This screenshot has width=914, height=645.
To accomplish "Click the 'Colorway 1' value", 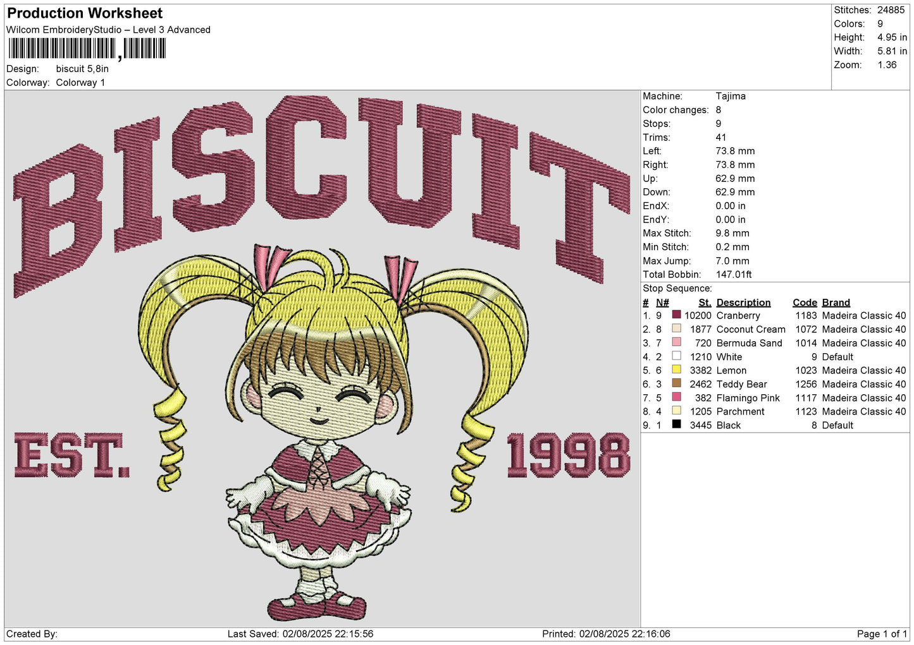I will pos(80,83).
